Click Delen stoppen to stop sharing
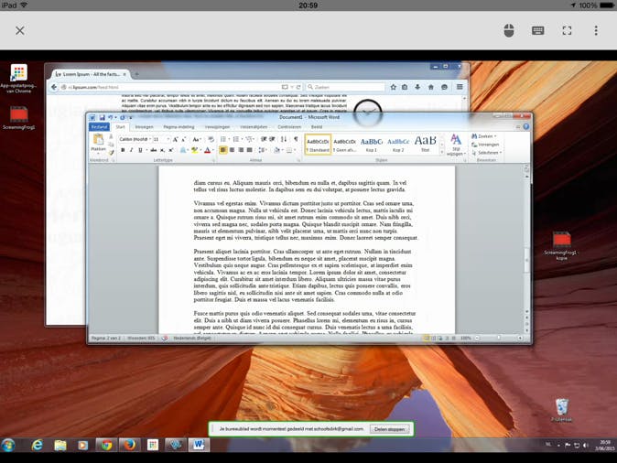The image size is (617, 463). 389,429
